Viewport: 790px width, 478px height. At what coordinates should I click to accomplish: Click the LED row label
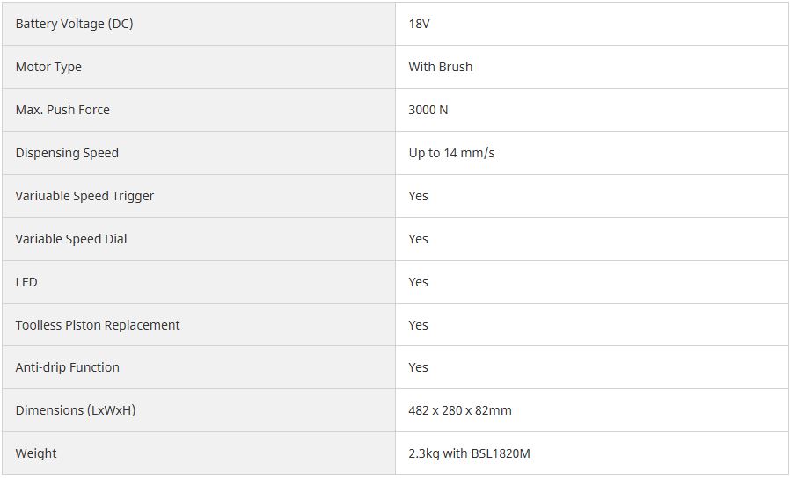tap(26, 282)
